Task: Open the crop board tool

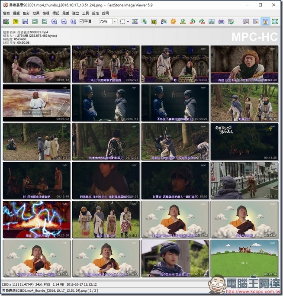Action: 154,22
